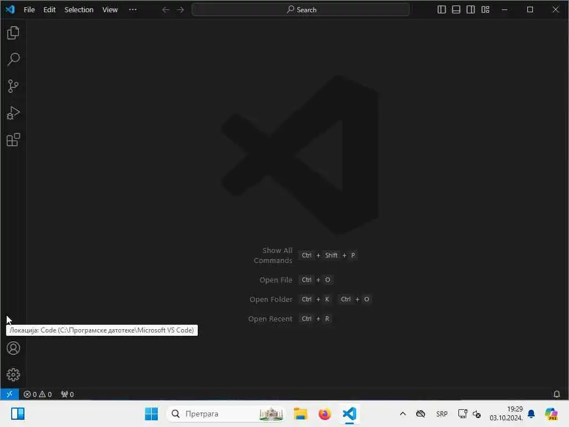569x427 pixels.
Task: Click the ports forwarded indicator showing 0
Action: (x=67, y=394)
